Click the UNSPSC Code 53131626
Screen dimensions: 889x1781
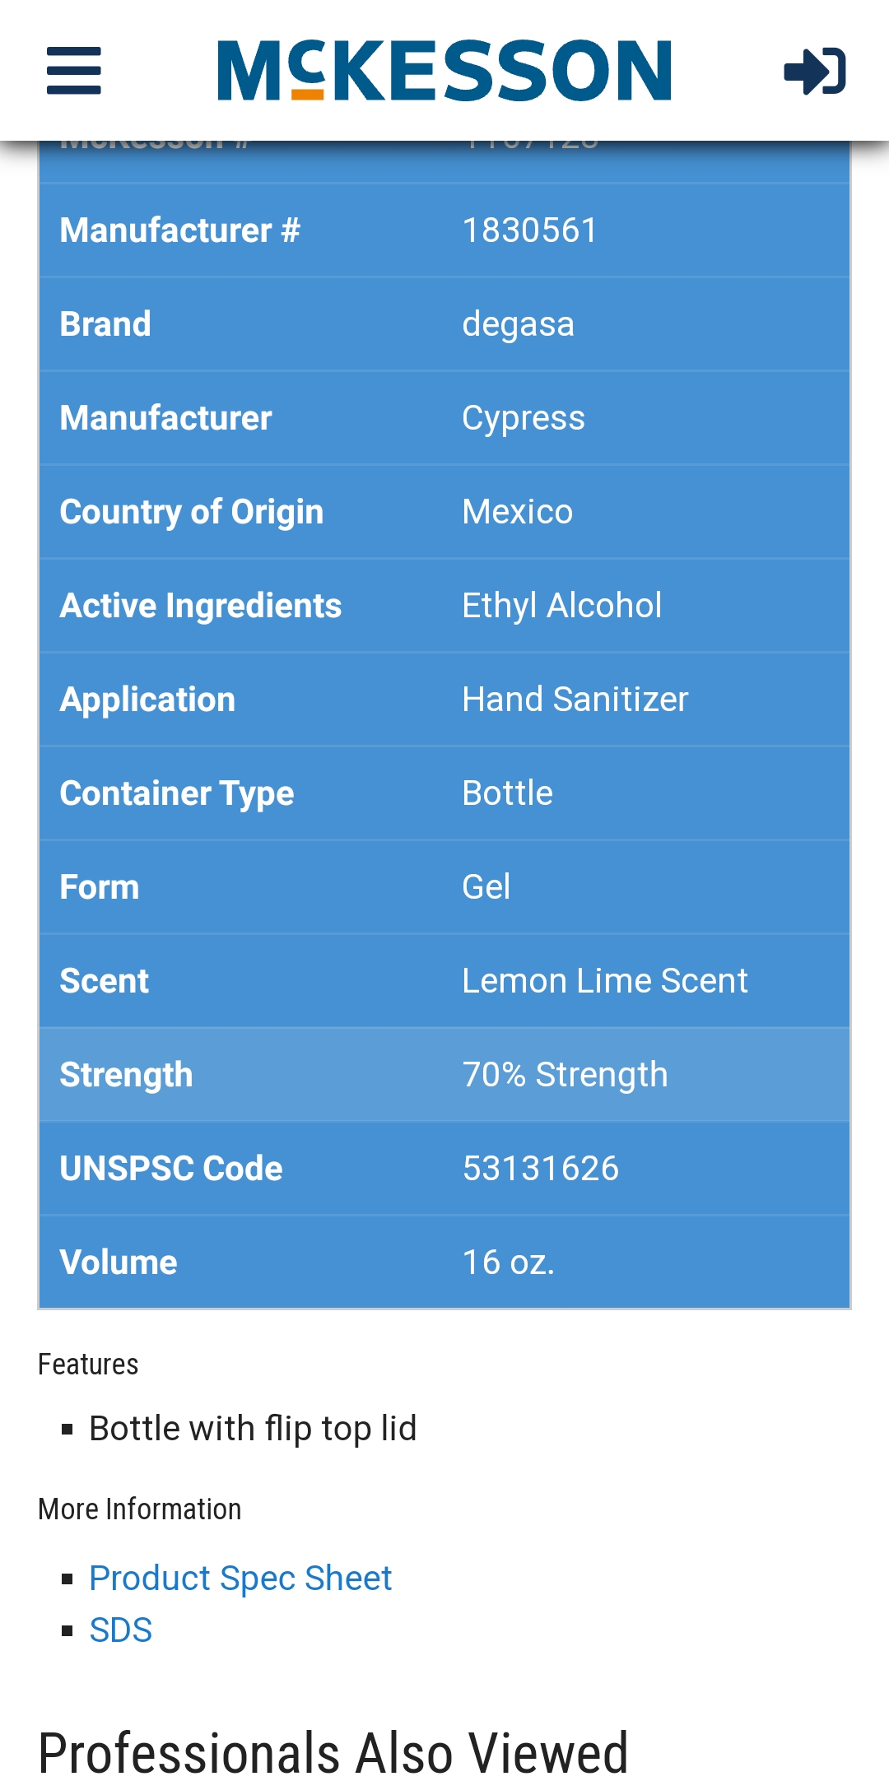(x=541, y=1169)
